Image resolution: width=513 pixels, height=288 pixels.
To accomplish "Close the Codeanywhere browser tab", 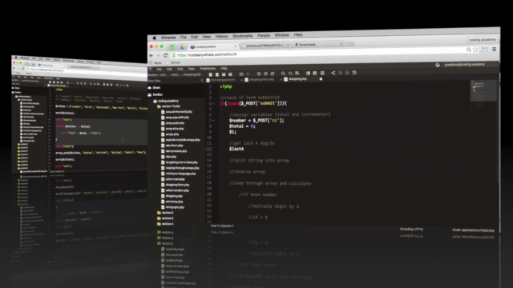I will (235, 46).
